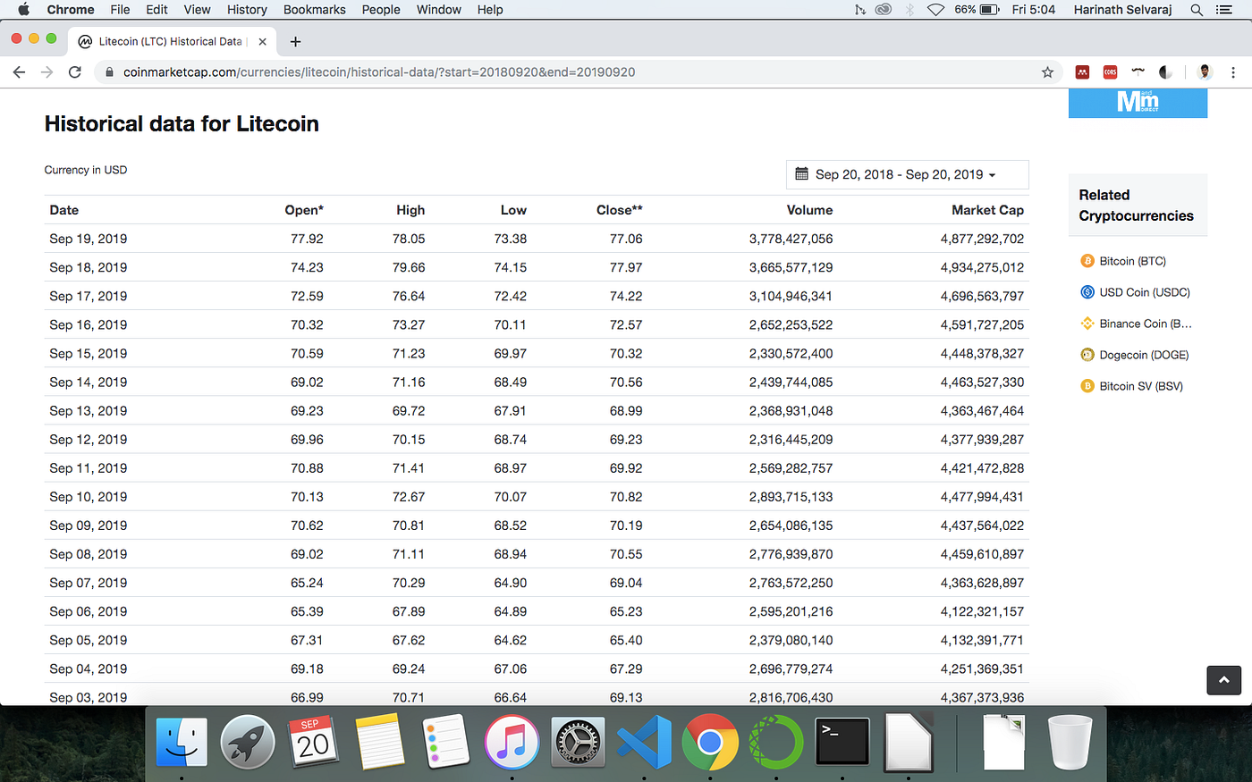The height and width of the screenshot is (782, 1252).
Task: Click the Chrome forward arrow
Action: 47,72
